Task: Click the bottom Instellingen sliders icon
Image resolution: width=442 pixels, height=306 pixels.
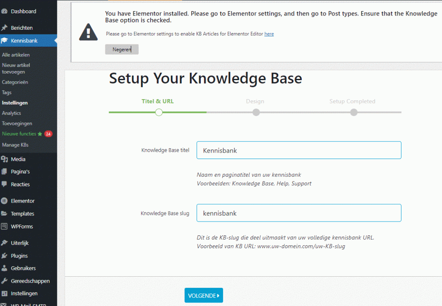Action: pyautogui.click(x=4, y=294)
